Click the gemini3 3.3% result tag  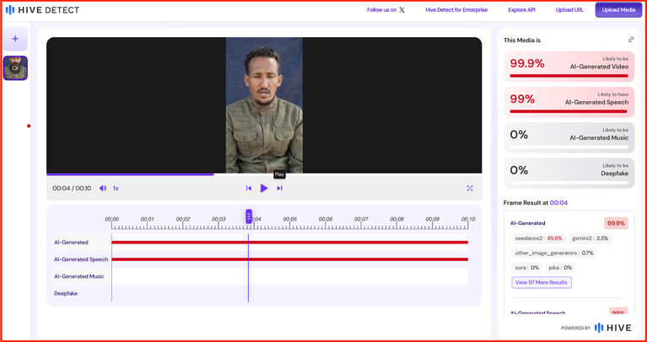click(590, 238)
